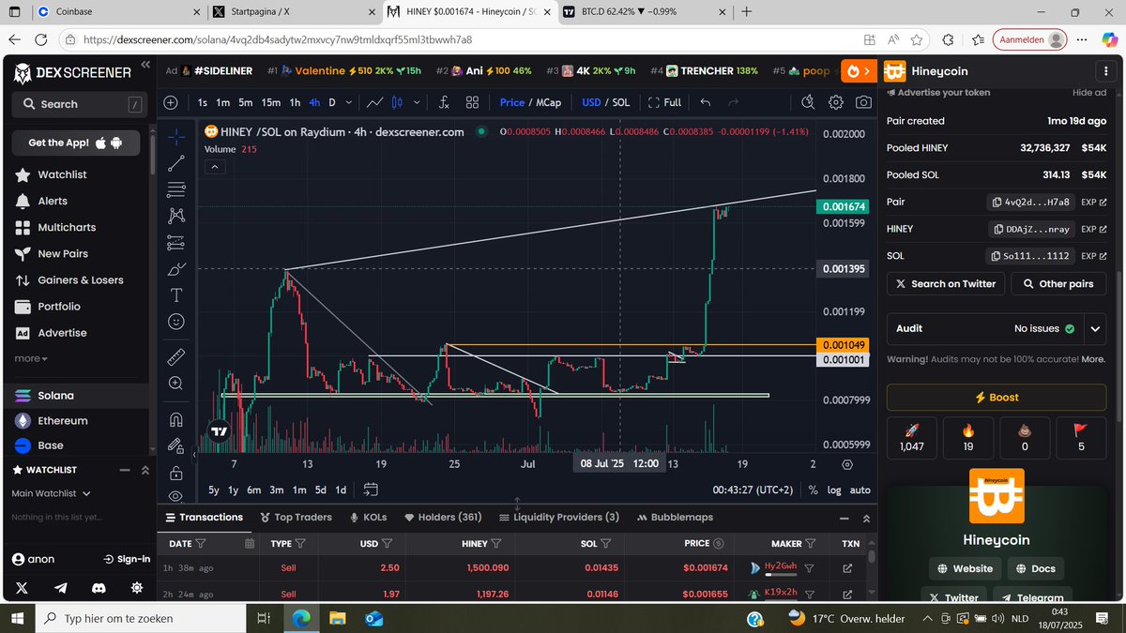1126x633 pixels.
Task: Open the Bubblemaps tab
Action: tap(675, 517)
